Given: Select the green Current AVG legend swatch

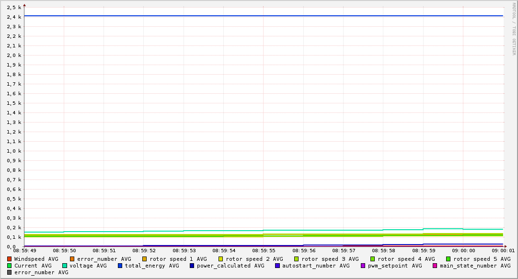Looking at the screenshot, I should 10,266.
